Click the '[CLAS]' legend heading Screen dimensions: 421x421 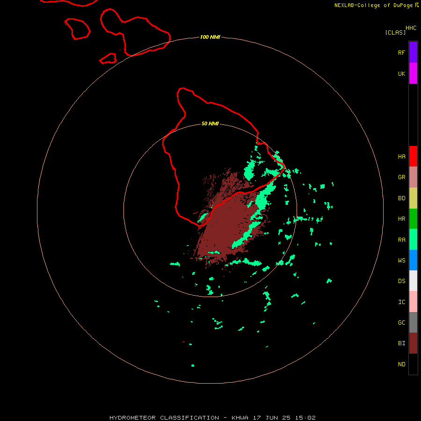click(395, 32)
